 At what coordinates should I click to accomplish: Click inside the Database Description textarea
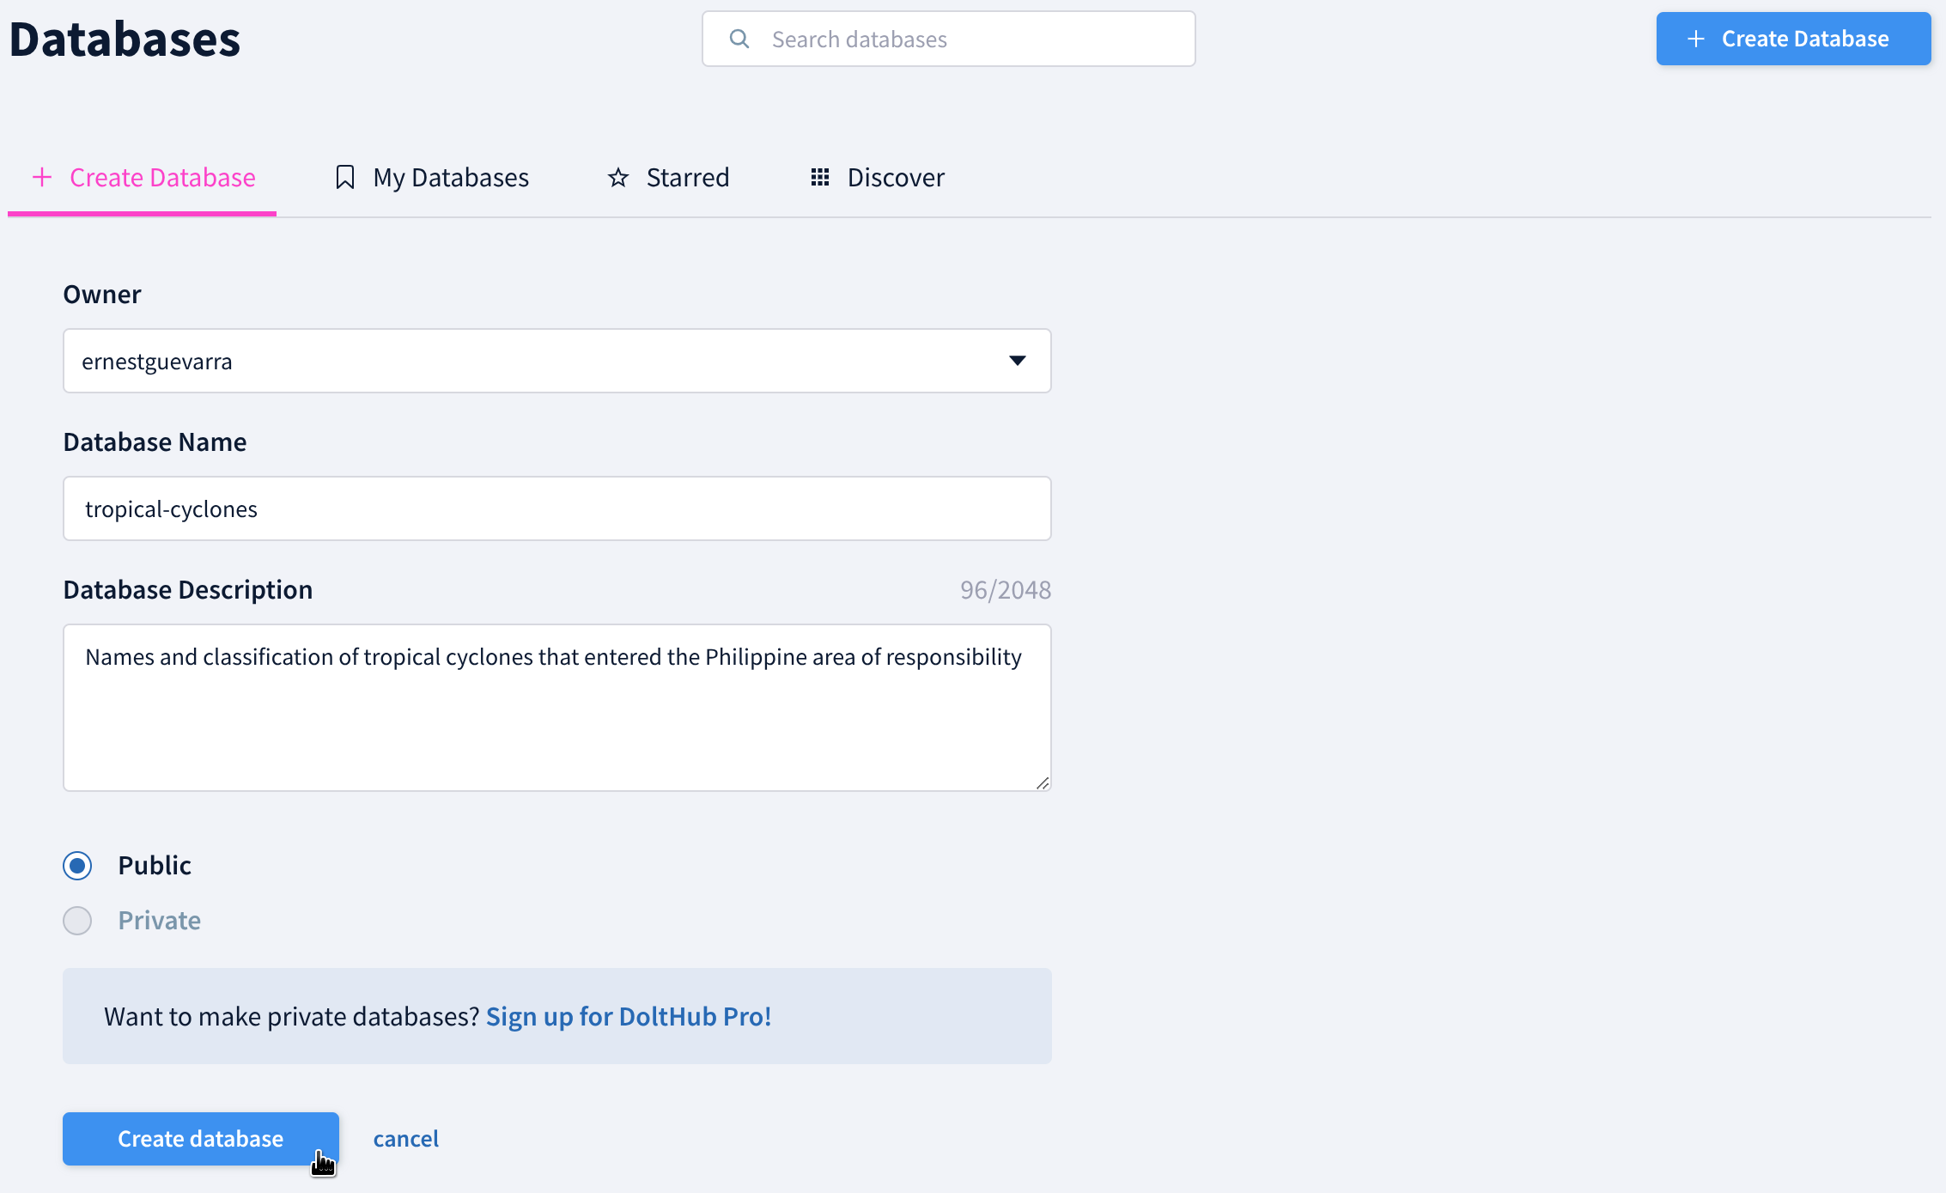(x=556, y=721)
